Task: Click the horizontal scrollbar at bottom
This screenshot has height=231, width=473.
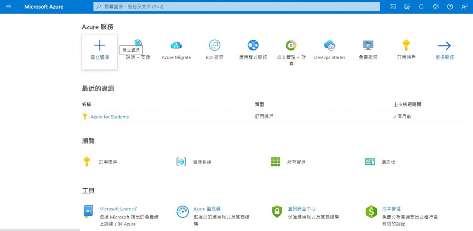Action: point(40,230)
